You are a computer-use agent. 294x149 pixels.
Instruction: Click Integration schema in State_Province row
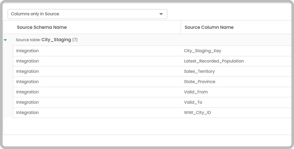pyautogui.click(x=27, y=82)
